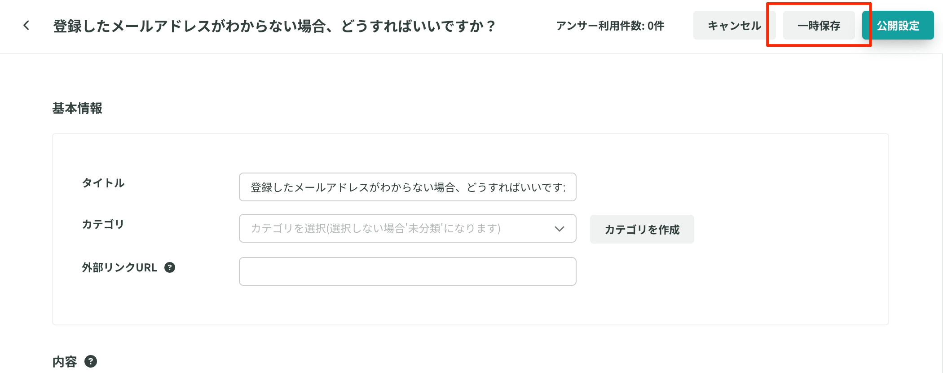
Task: Click the 外部リンクURL label text
Action: pos(119,267)
